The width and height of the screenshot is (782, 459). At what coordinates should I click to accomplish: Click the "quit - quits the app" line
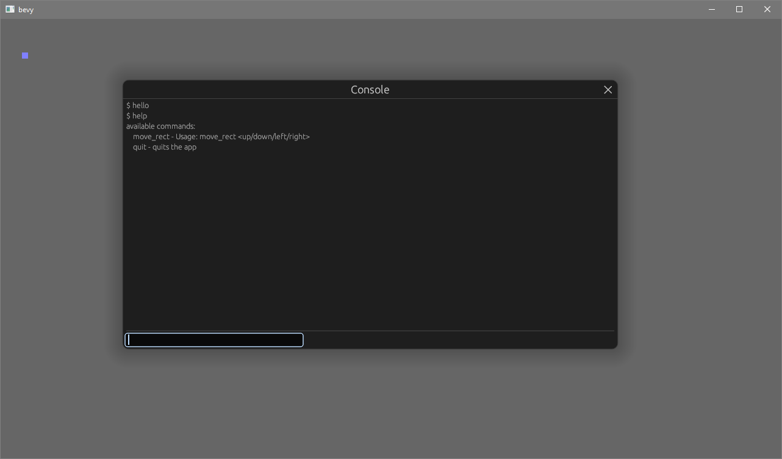click(x=165, y=147)
